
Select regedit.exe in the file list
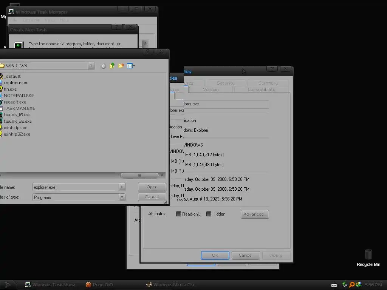[x=13, y=102]
